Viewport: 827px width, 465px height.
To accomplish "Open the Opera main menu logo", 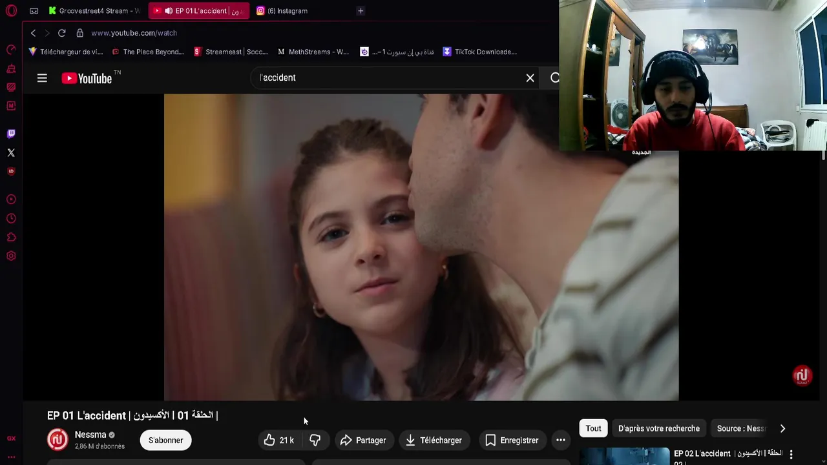I will (11, 10).
